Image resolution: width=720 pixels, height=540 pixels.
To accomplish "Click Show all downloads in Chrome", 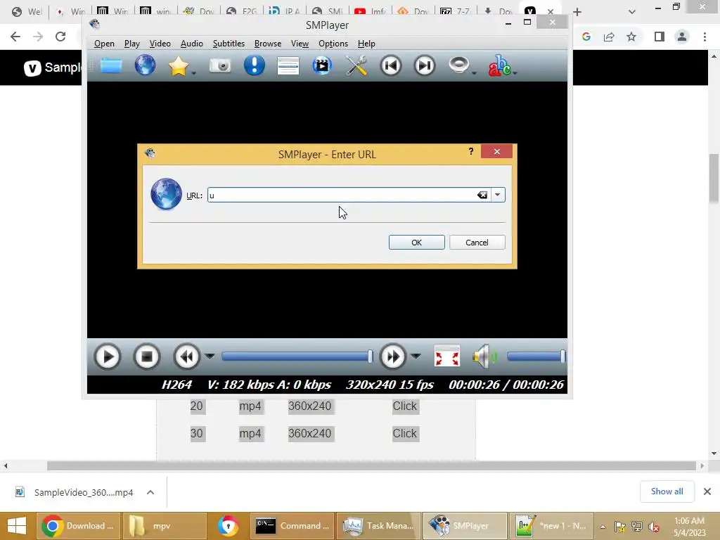I will (667, 491).
